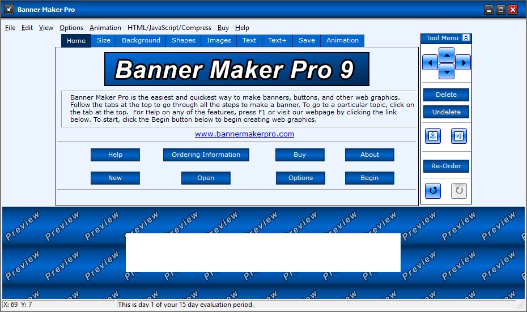The height and width of the screenshot is (312, 527).
Task: Click the Re-Order button
Action: 446,166
